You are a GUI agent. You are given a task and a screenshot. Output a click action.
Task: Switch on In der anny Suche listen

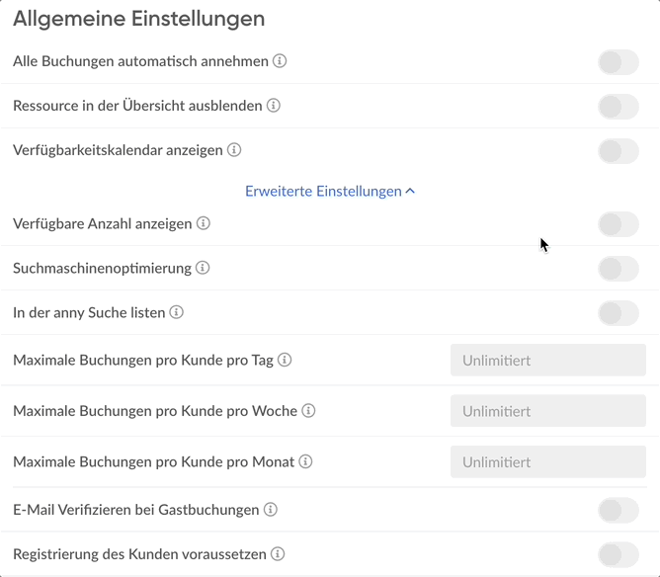pos(619,313)
